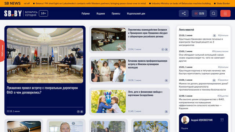Viewport: 235px width, 132px height.
Task: Click the #Здоровье tag
Action: tap(223, 80)
